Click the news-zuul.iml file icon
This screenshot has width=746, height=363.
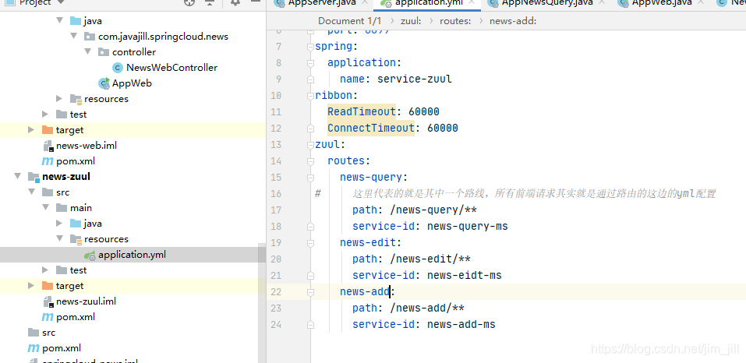coord(48,301)
